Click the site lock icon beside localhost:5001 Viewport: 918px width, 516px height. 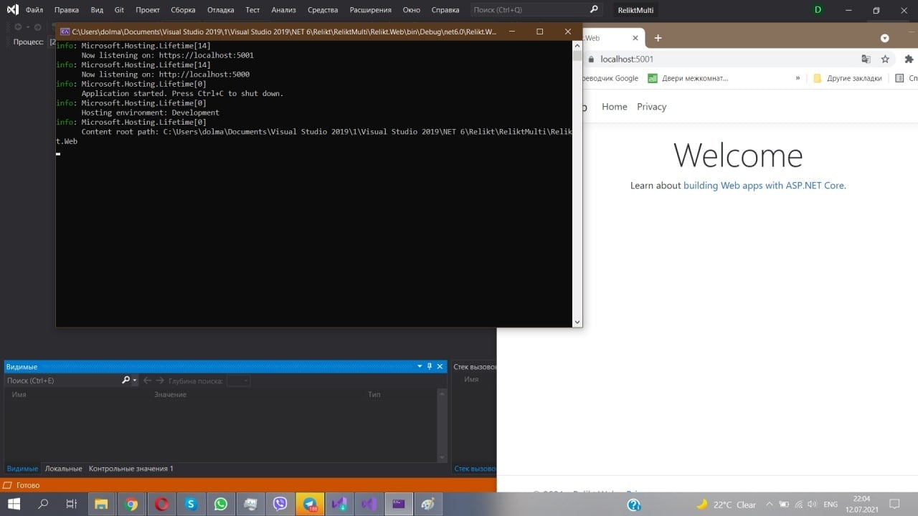click(x=591, y=59)
